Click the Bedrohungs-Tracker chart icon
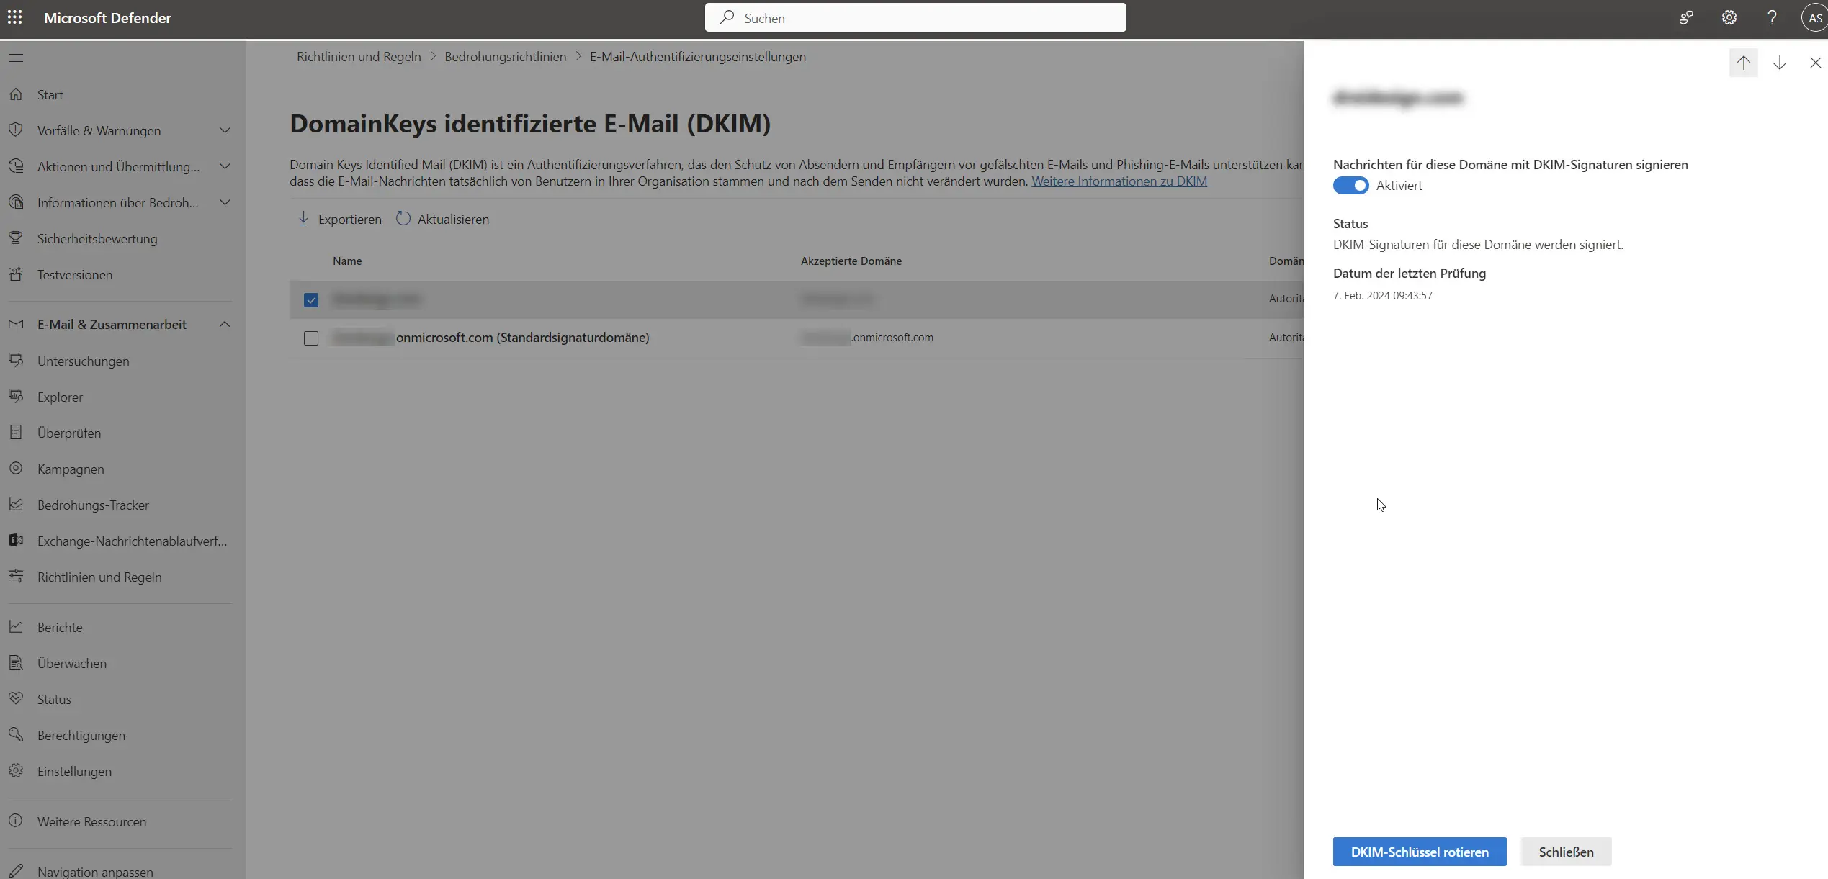The image size is (1828, 879). pos(16,505)
